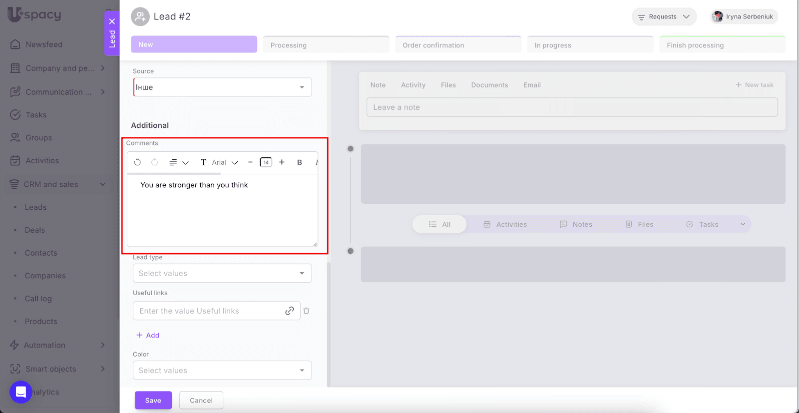The image size is (799, 413).
Task: Filter timeline by Notes
Action: [x=576, y=224]
